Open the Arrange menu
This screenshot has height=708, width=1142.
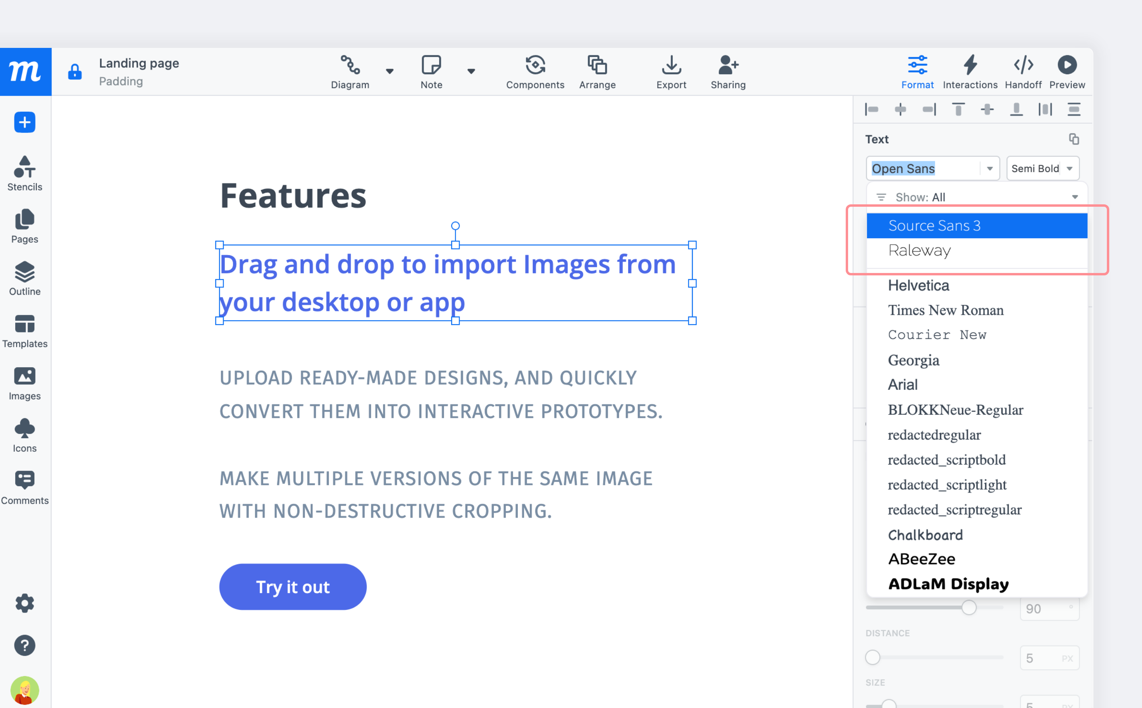[x=597, y=72]
